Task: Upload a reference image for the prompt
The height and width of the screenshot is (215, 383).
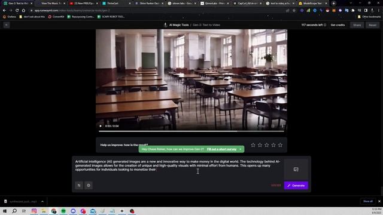Action: 296,170
